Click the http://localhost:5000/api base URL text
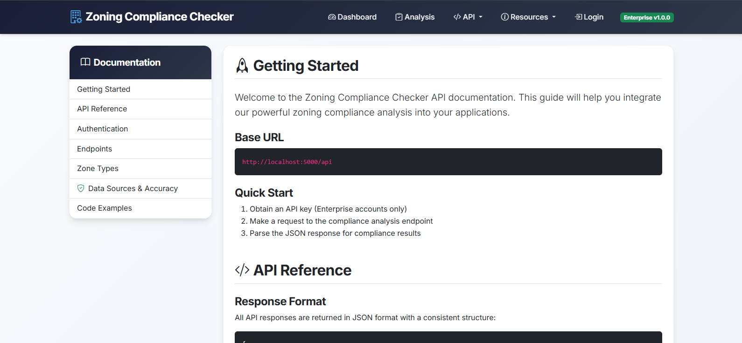The height and width of the screenshot is (343, 742). pos(287,162)
